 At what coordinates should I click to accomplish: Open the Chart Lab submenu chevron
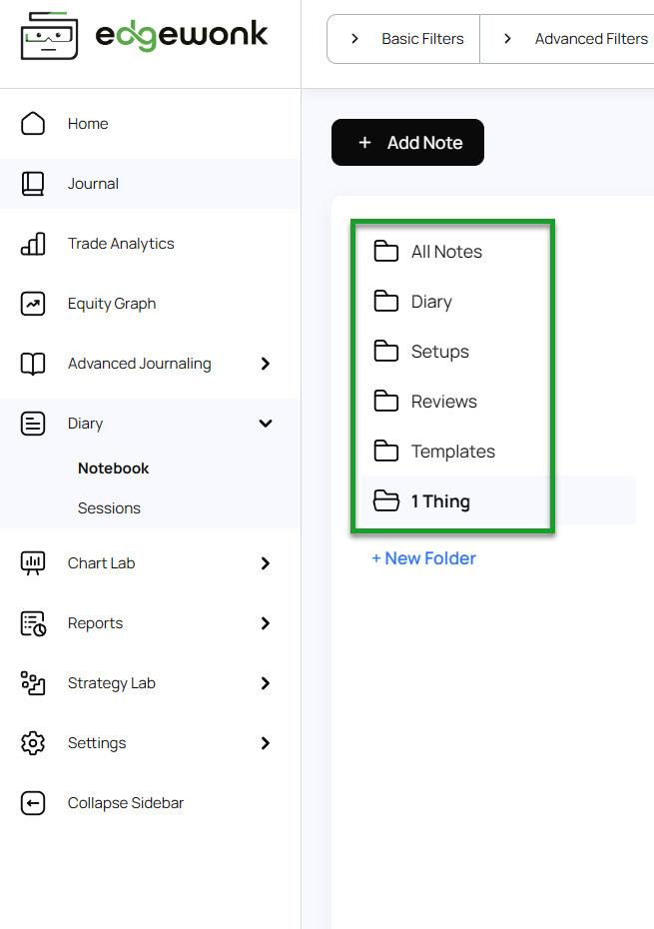266,563
